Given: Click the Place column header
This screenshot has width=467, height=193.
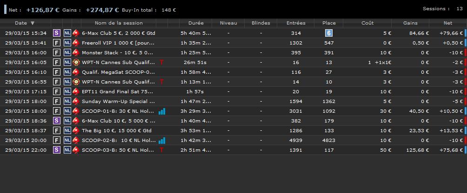Looking at the screenshot, I should tap(329, 23).
